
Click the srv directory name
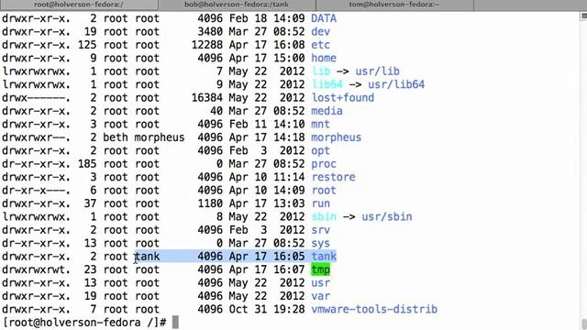[x=320, y=230]
